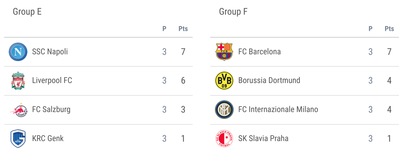Open the SK Slavia Praha link
Screen dimensions: 407x154
tap(263, 138)
